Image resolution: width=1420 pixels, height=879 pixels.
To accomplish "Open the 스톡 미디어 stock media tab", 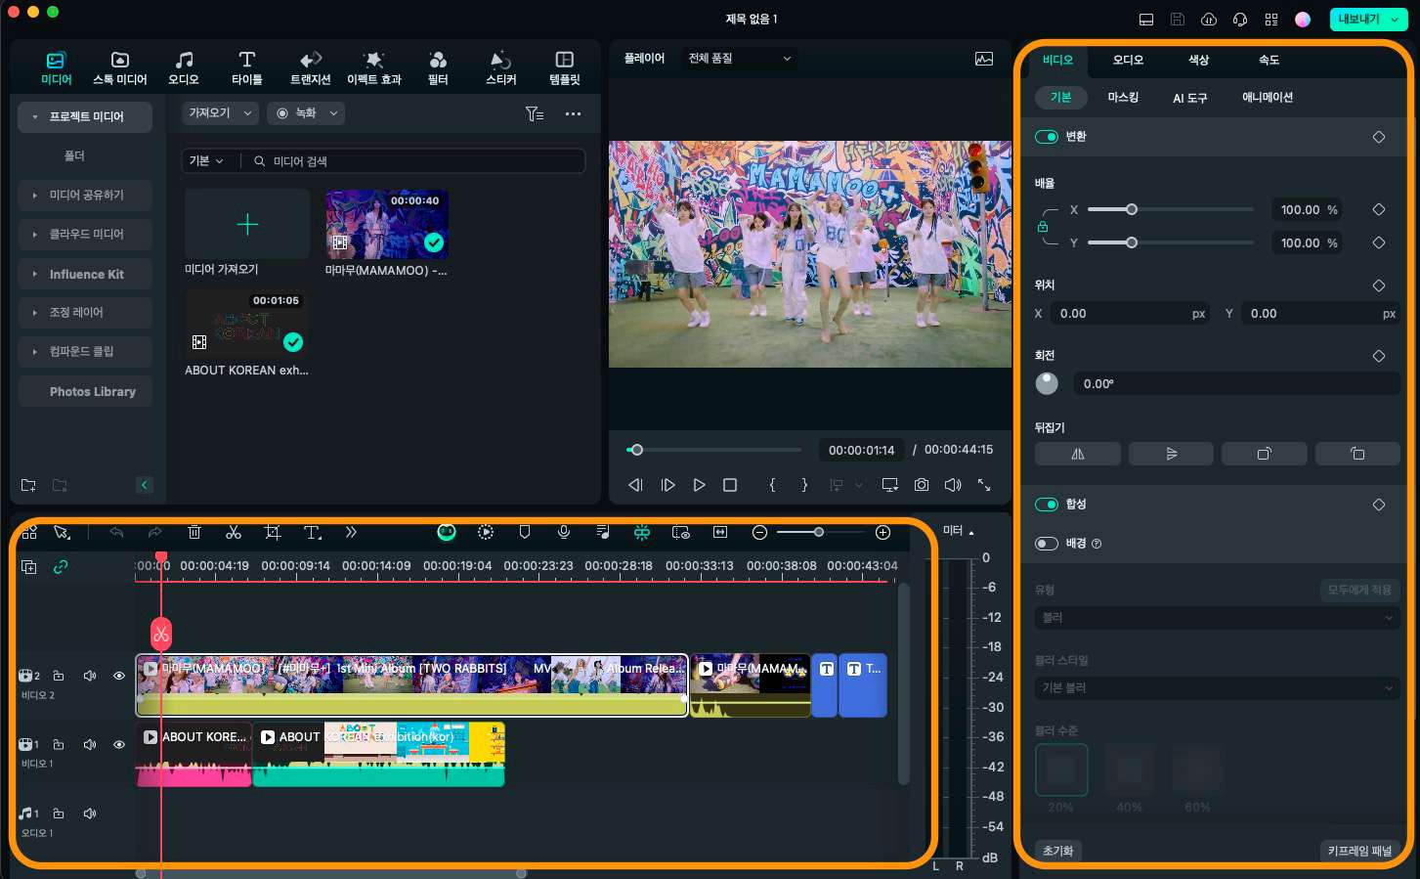I will pyautogui.click(x=119, y=67).
